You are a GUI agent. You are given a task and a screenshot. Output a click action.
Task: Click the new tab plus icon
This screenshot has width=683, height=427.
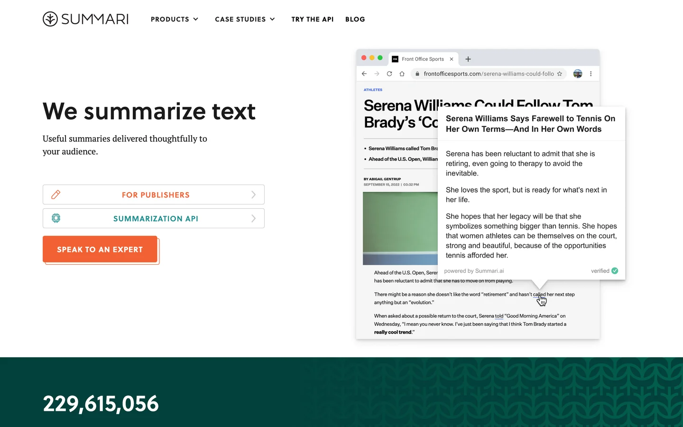tap(468, 59)
